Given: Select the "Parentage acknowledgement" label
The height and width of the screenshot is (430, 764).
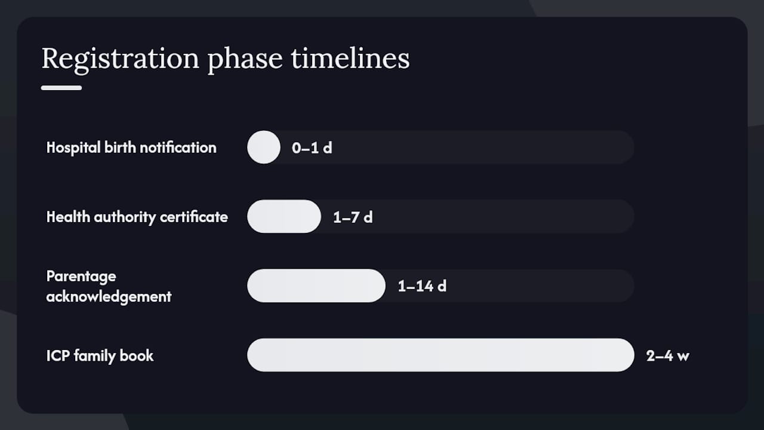Looking at the screenshot, I should pyautogui.click(x=109, y=286).
